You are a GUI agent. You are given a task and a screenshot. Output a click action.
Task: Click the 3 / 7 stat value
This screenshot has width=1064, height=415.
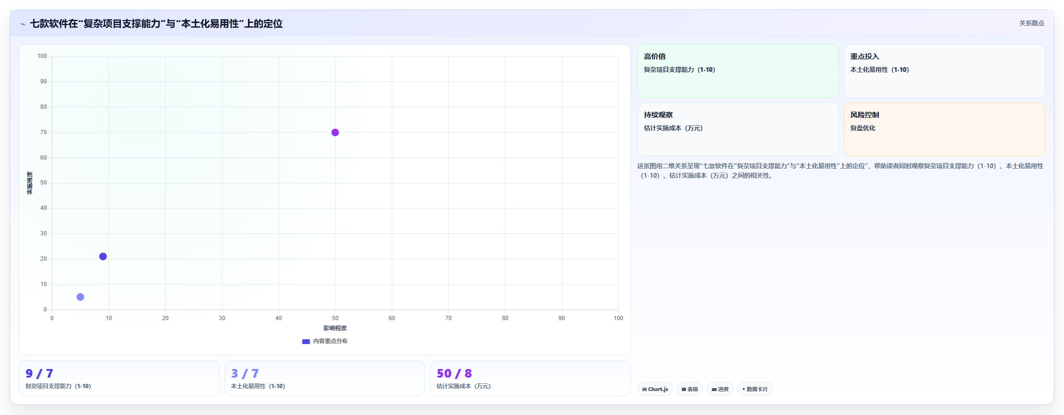click(245, 373)
